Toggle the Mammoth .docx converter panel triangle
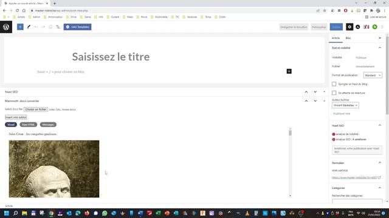The height and width of the screenshot is (218, 389). tap(324, 101)
